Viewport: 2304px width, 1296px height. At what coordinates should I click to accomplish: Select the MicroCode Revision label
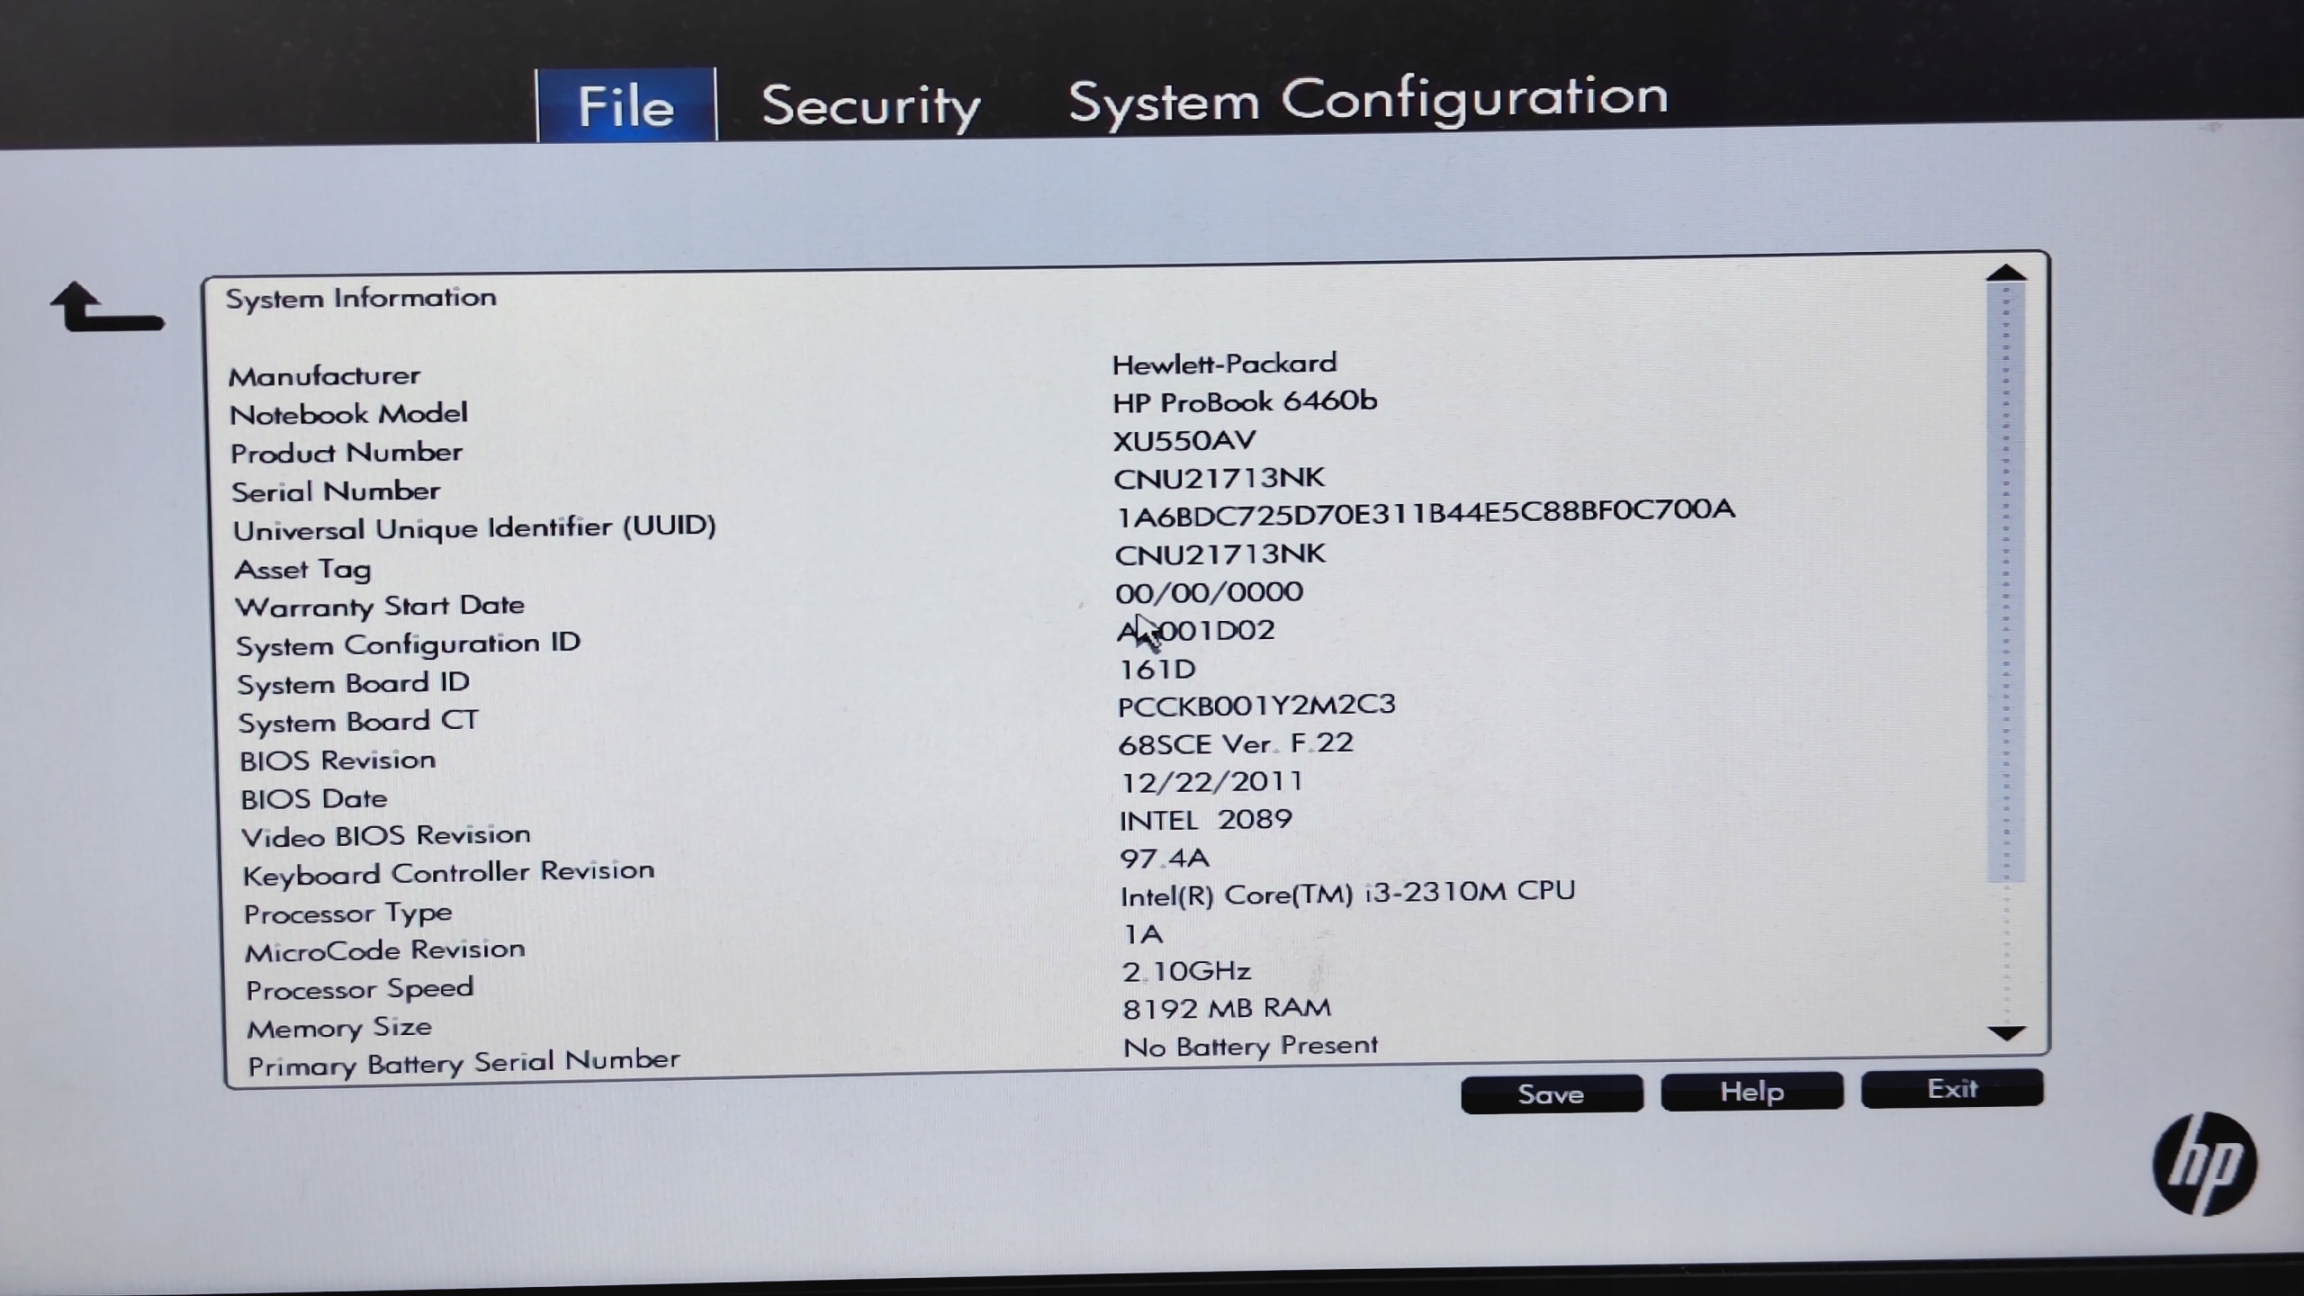coord(386,951)
